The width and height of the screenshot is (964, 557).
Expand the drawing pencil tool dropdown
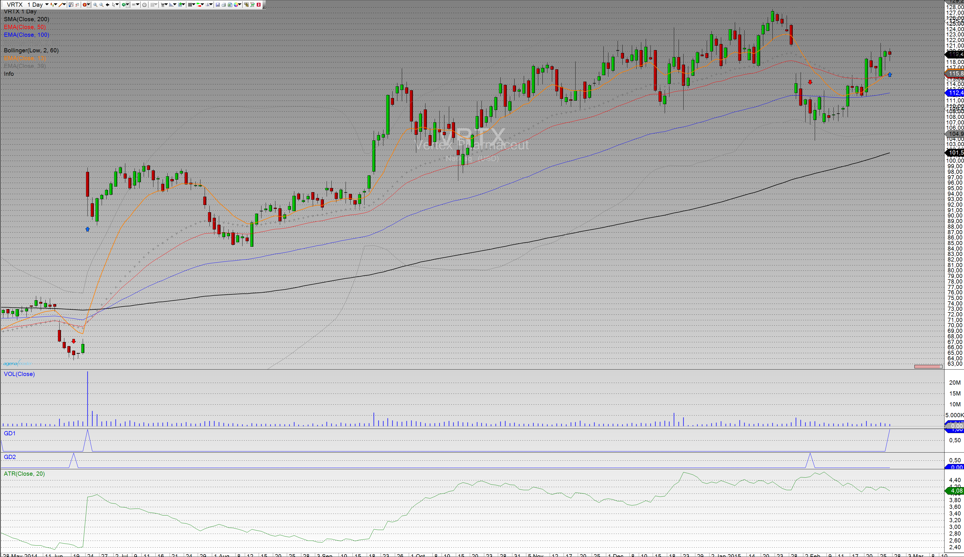(64, 4)
